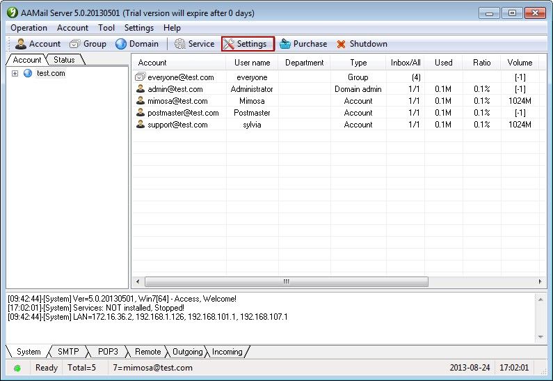
Task: Click the AAMail green title bar icon
Action: coord(13,13)
